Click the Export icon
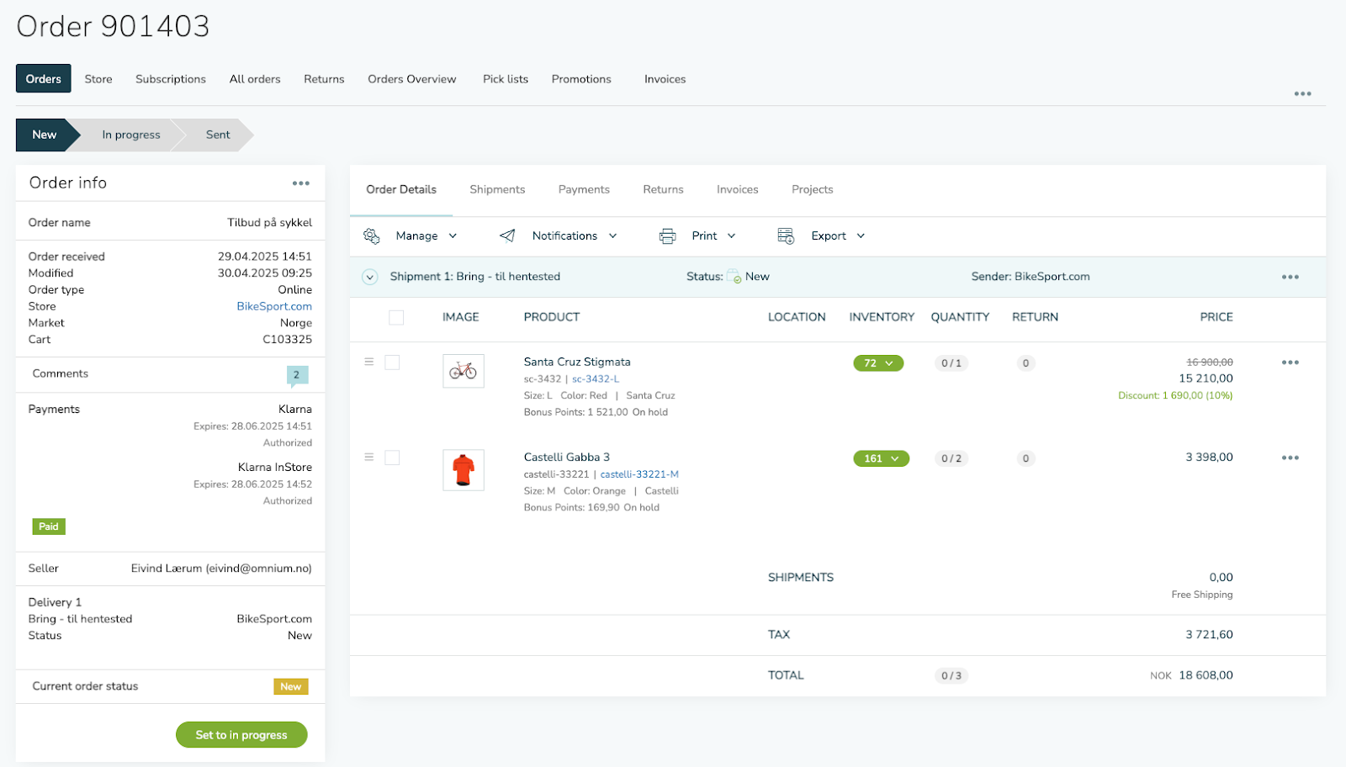 point(786,236)
